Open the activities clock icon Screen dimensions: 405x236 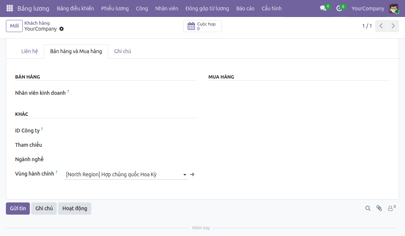click(339, 8)
